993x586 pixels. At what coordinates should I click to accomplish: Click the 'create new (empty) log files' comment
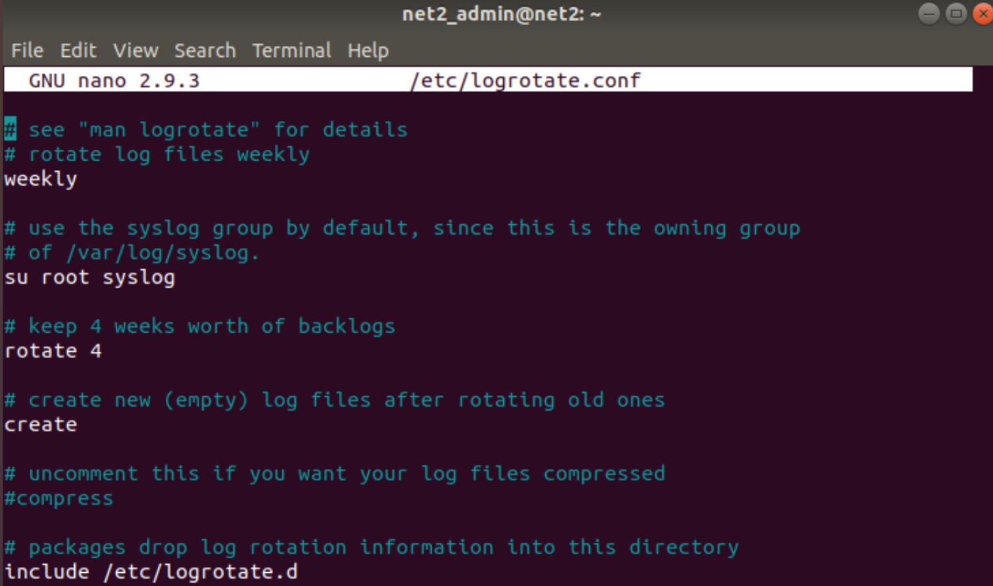tap(335, 400)
